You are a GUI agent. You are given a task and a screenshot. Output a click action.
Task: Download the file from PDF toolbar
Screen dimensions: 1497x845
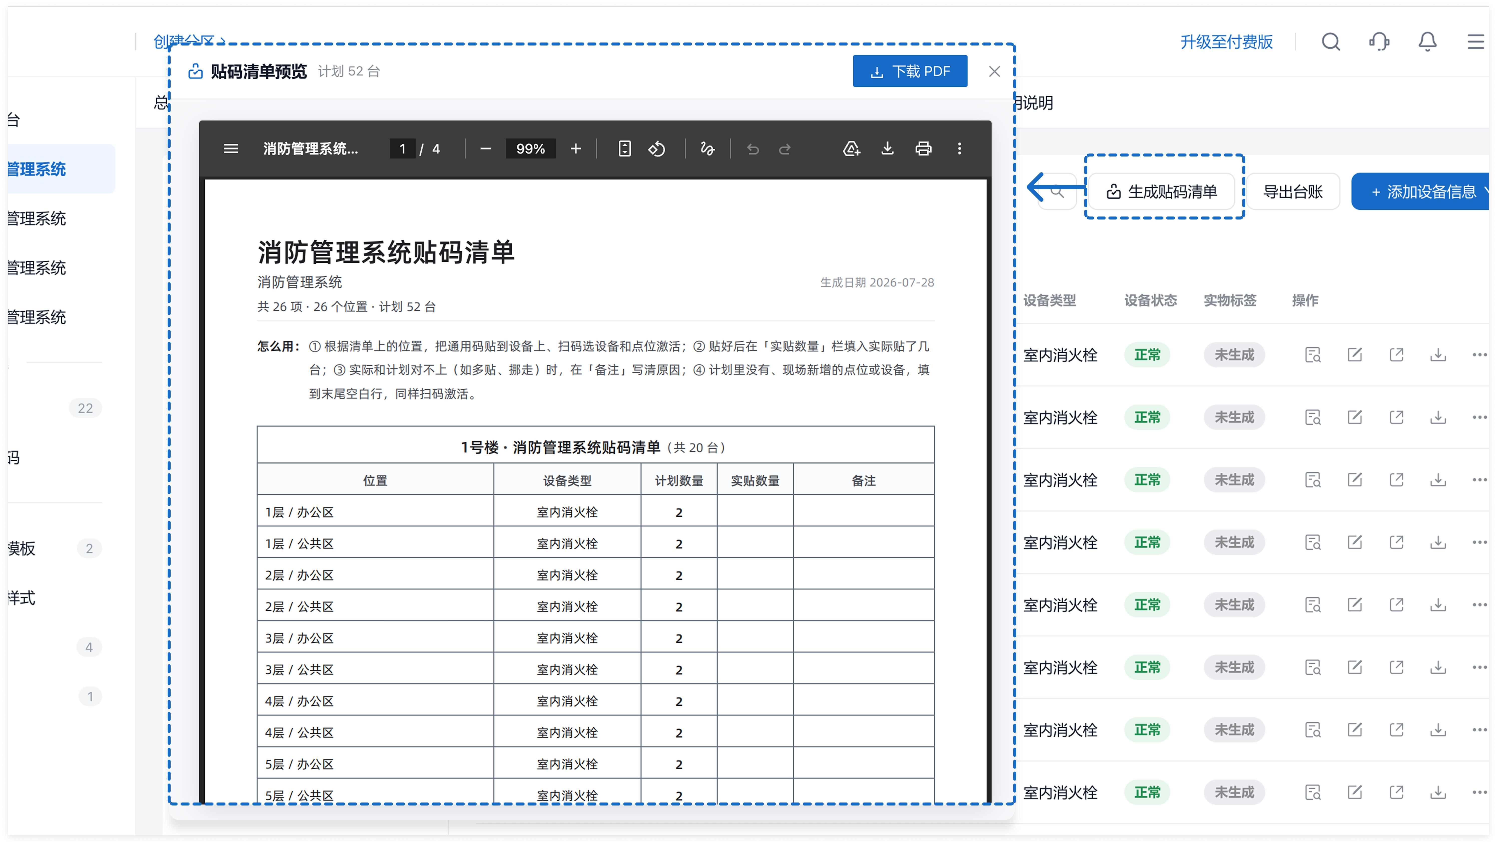(887, 149)
